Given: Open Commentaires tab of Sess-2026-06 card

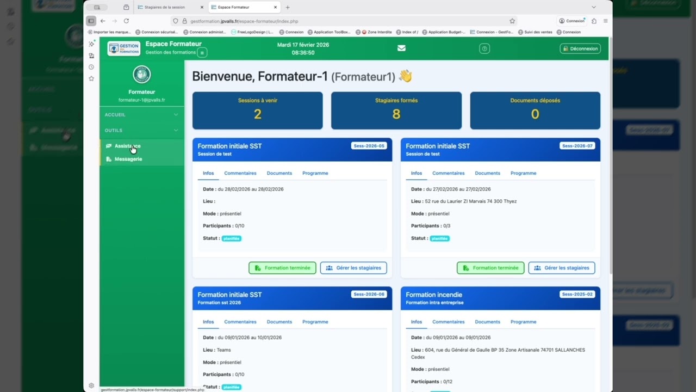Looking at the screenshot, I should (x=240, y=322).
